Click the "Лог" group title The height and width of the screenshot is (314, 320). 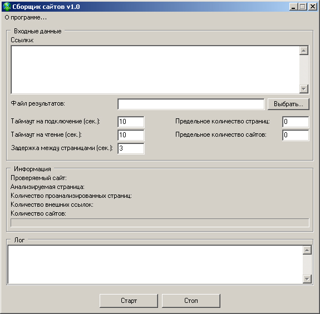point(19,240)
